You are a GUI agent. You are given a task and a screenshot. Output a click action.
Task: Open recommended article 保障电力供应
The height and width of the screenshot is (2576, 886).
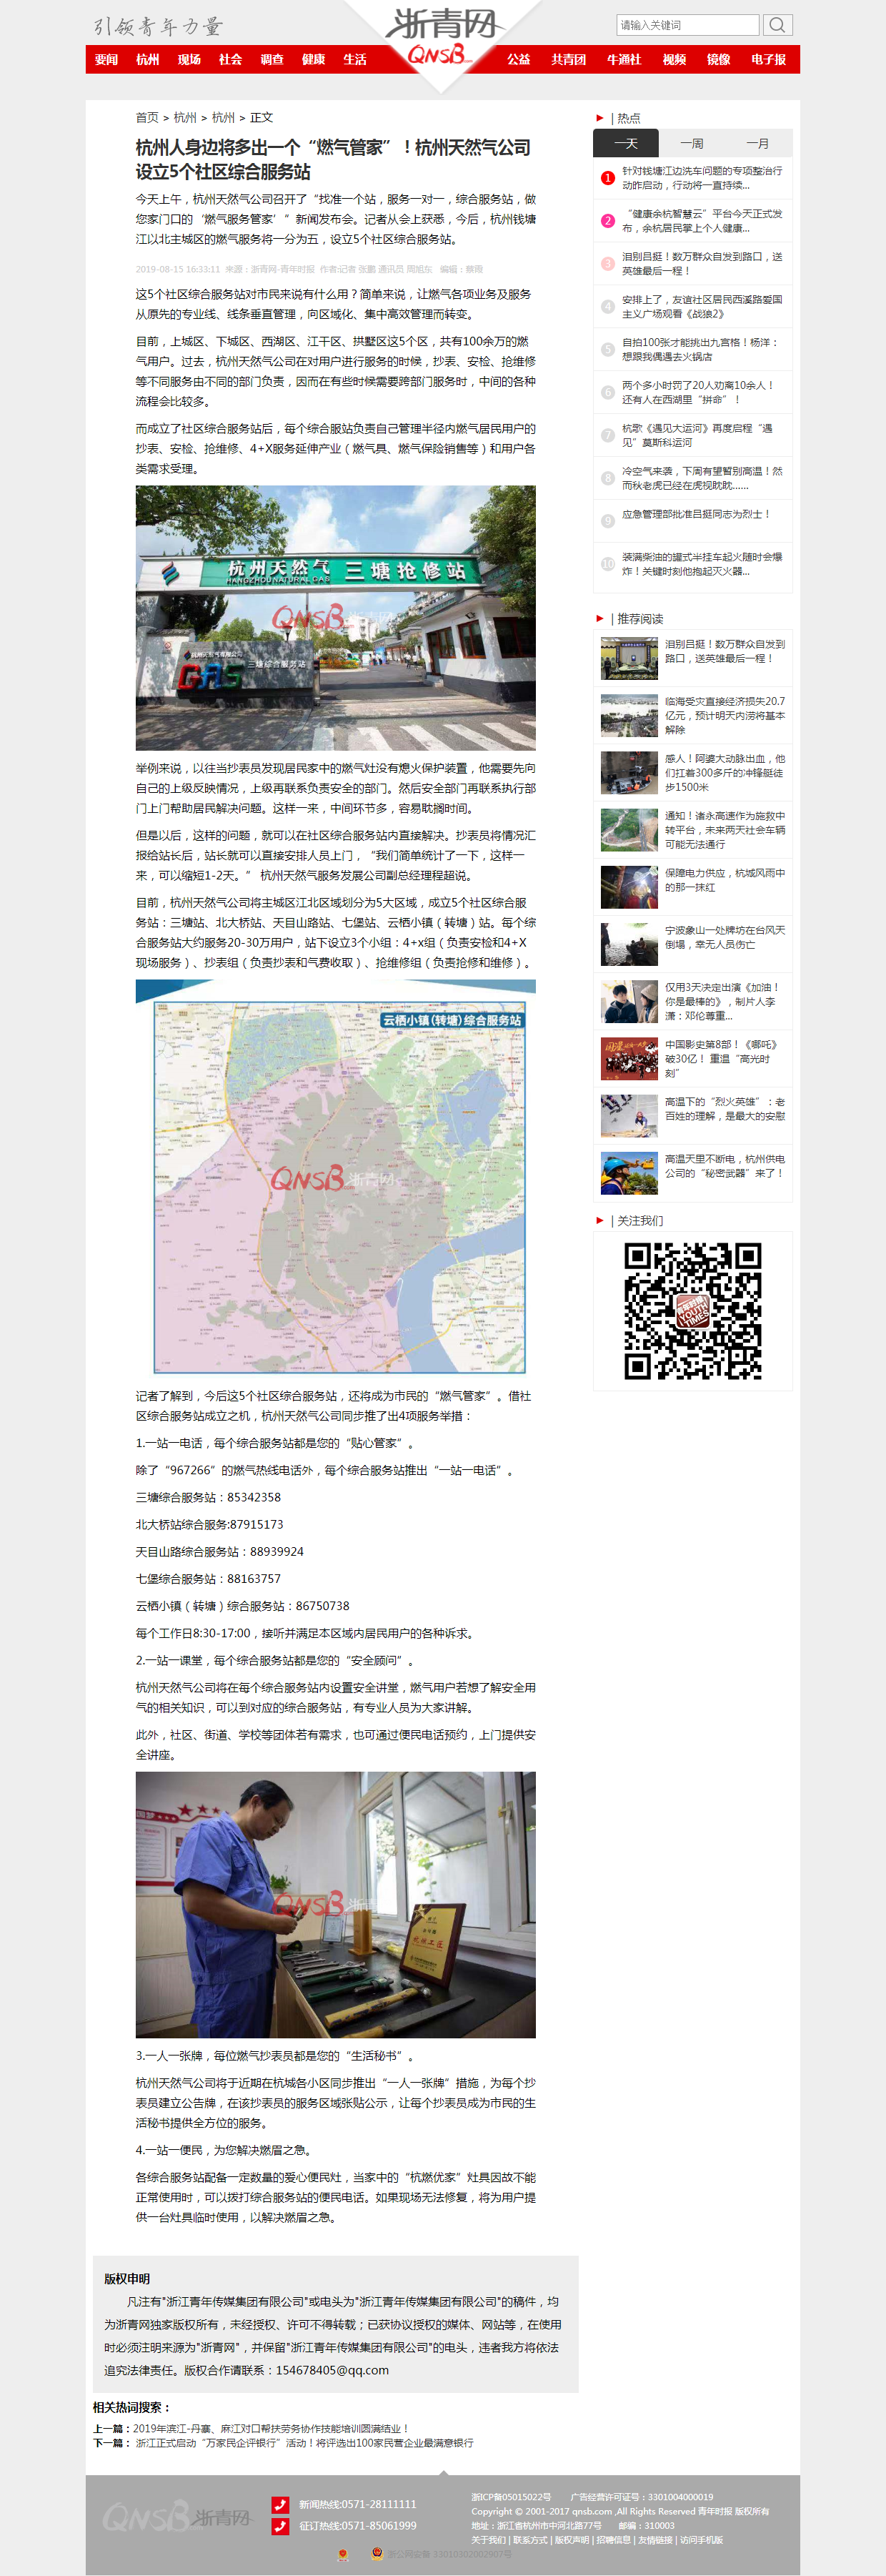coord(725,880)
